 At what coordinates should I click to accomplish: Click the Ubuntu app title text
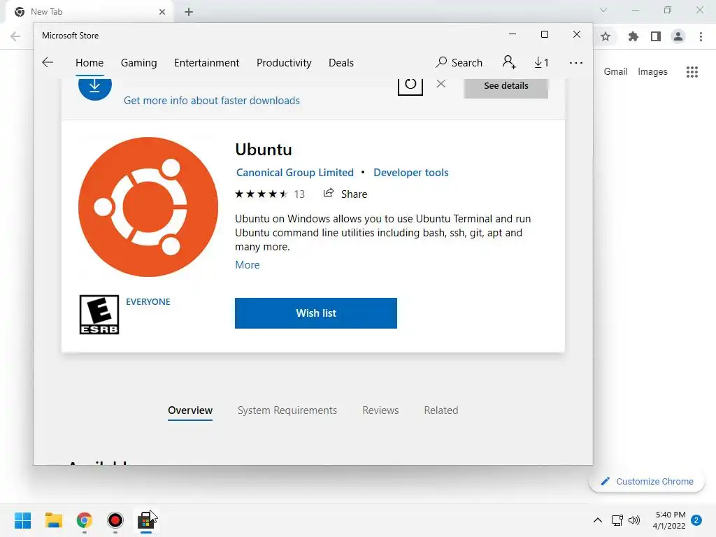pos(264,150)
